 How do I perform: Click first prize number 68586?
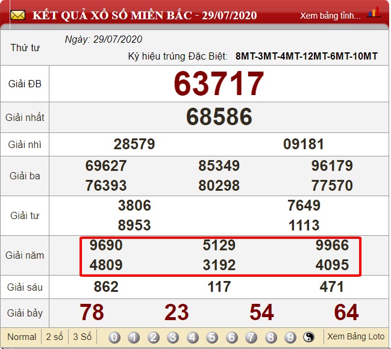[x=219, y=117]
